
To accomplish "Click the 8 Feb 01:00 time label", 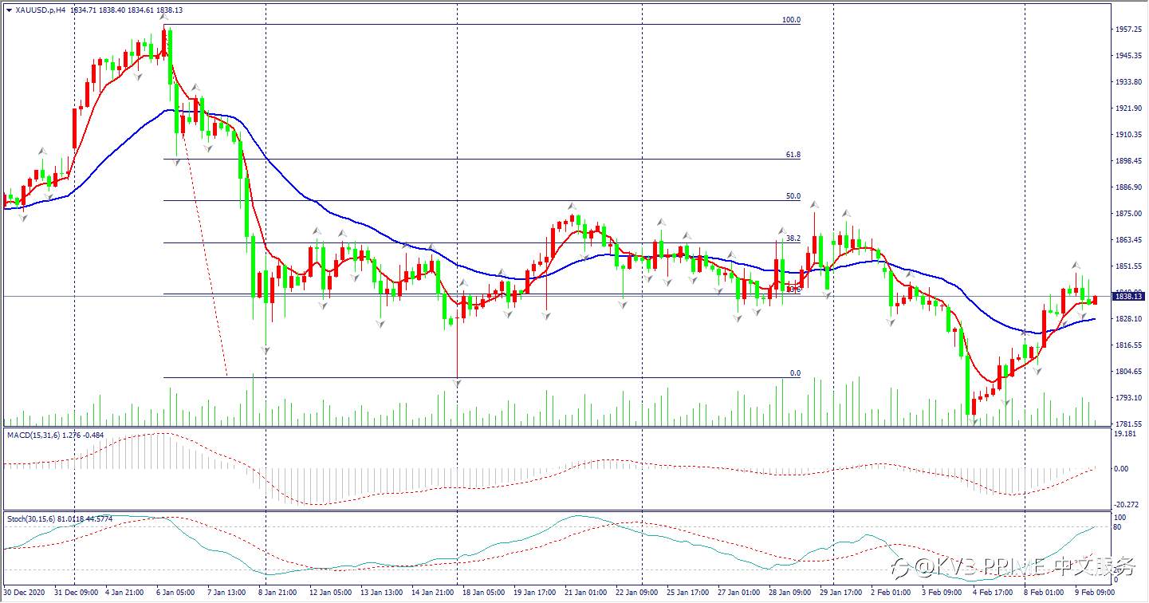I will (x=1044, y=593).
